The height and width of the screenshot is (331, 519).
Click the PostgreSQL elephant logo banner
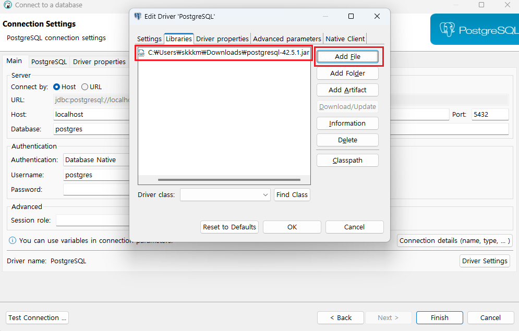tap(475, 29)
